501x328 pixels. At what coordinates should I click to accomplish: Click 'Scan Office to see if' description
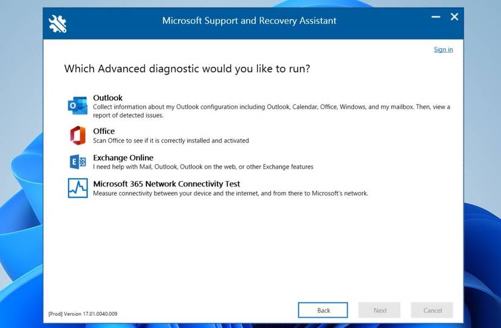click(171, 141)
